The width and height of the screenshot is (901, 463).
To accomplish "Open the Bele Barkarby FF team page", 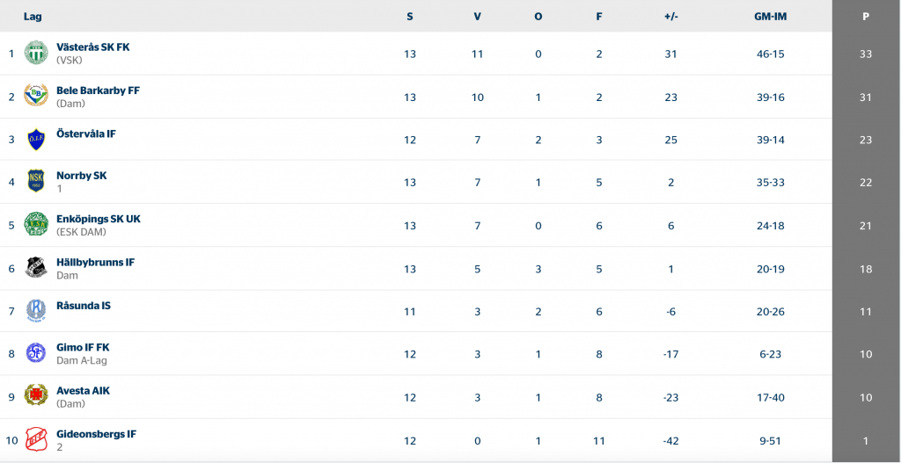I will coord(99,90).
